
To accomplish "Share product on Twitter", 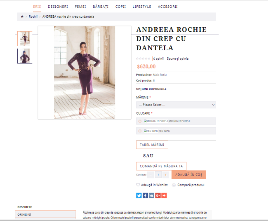I will (x=139, y=195).
